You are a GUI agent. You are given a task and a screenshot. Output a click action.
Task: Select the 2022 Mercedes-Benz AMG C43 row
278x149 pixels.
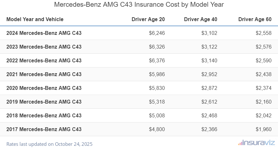[44, 60]
